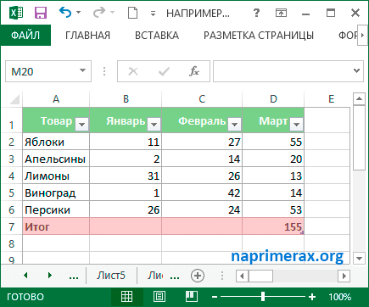The height and width of the screenshot is (307, 369).
Task: Open the ФАЙЛ tab
Action: point(25,36)
